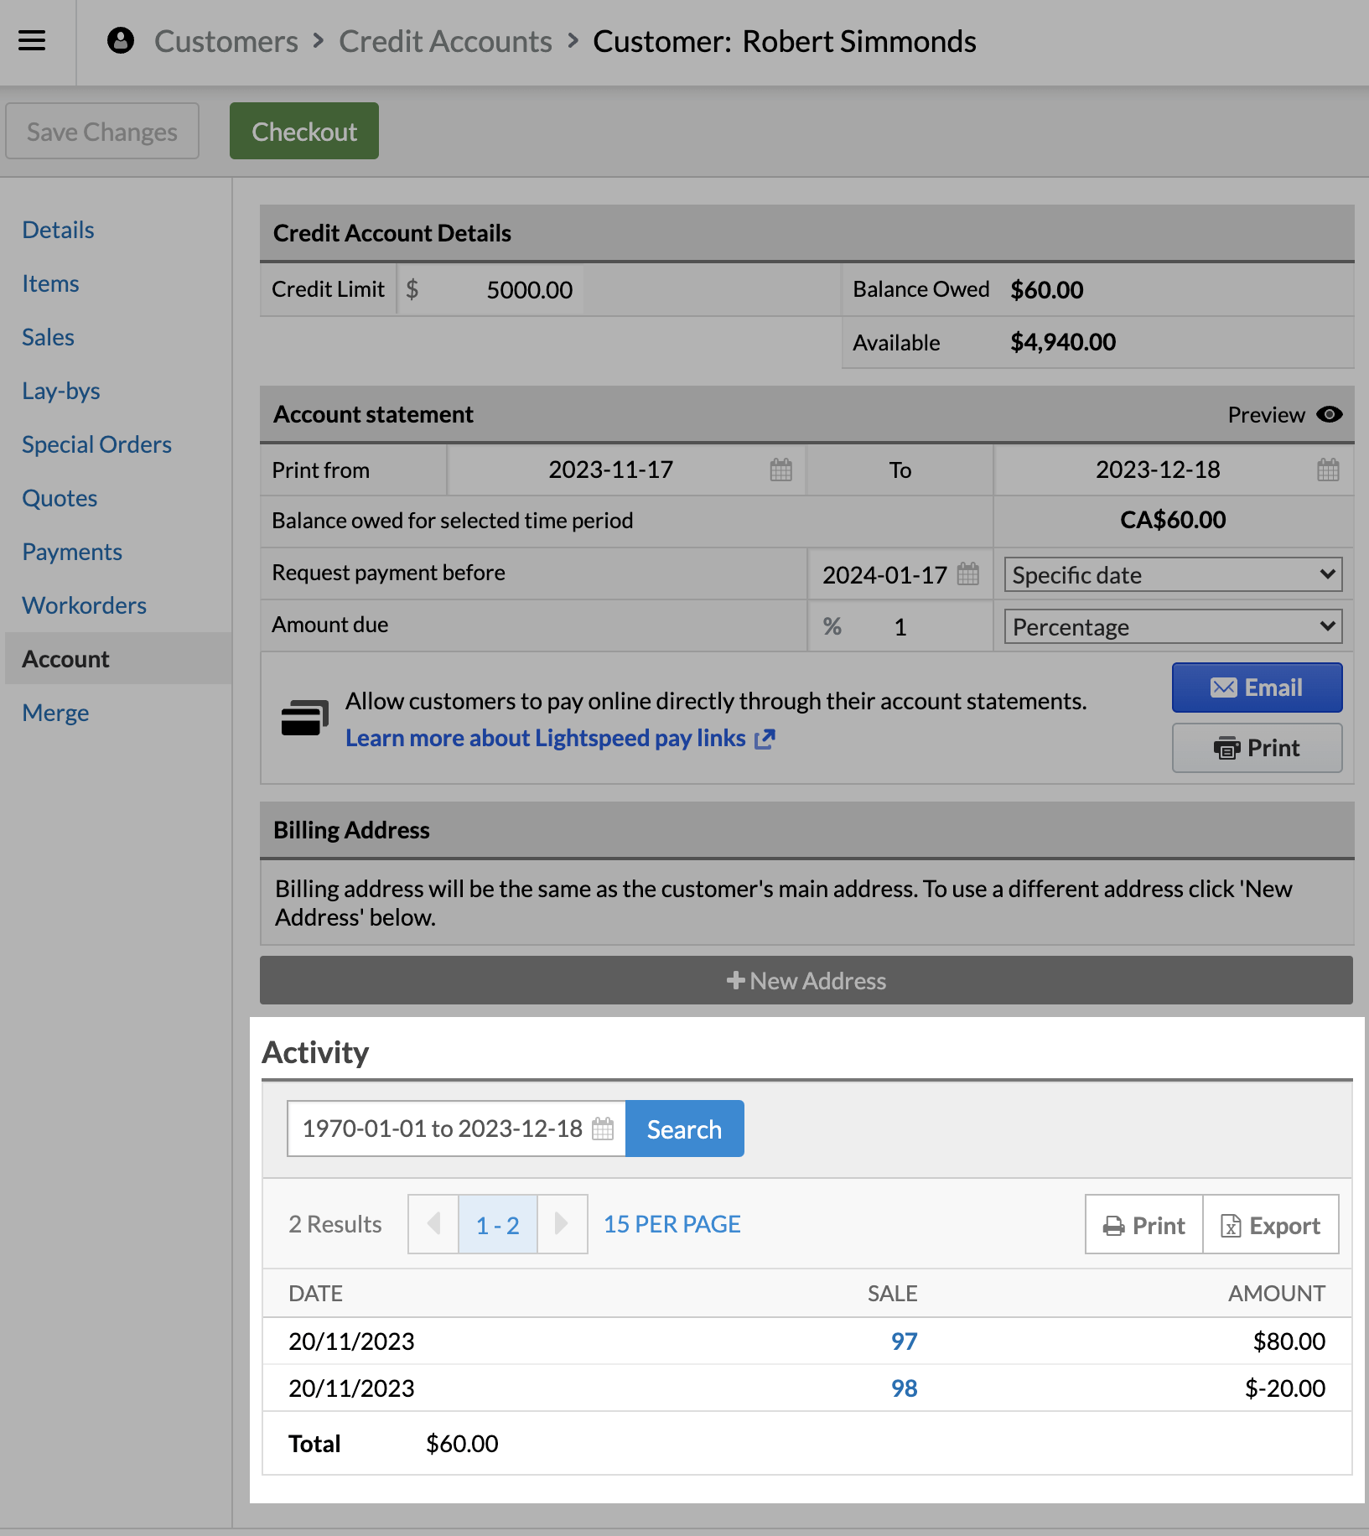Email the account statement
Image resolution: width=1369 pixels, height=1536 pixels.
(1256, 688)
